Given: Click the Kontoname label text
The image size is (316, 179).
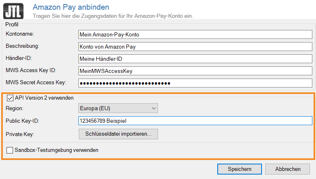Looking at the screenshot, I should coord(19,34).
